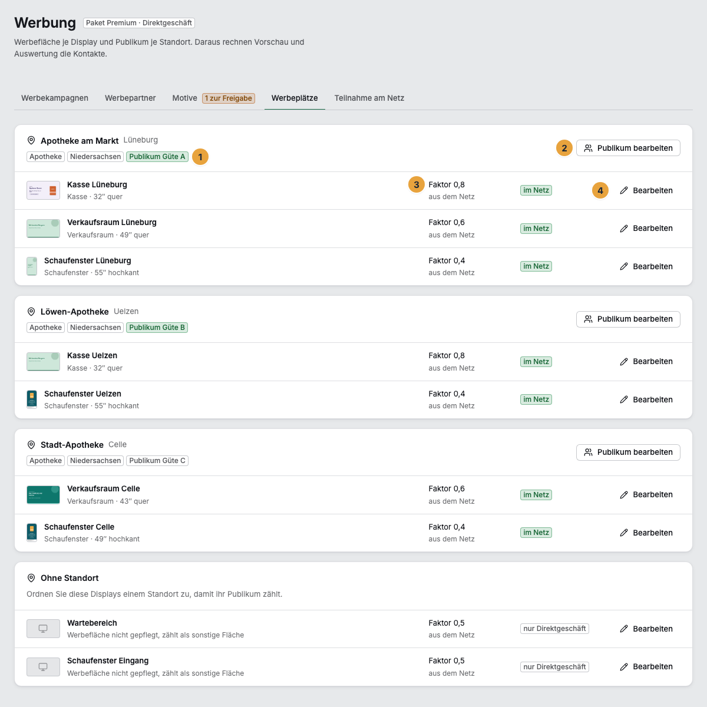Screen dimensions: 707x707
Task: Click the location pin beside Apotheke am Markt
Action: click(x=31, y=140)
